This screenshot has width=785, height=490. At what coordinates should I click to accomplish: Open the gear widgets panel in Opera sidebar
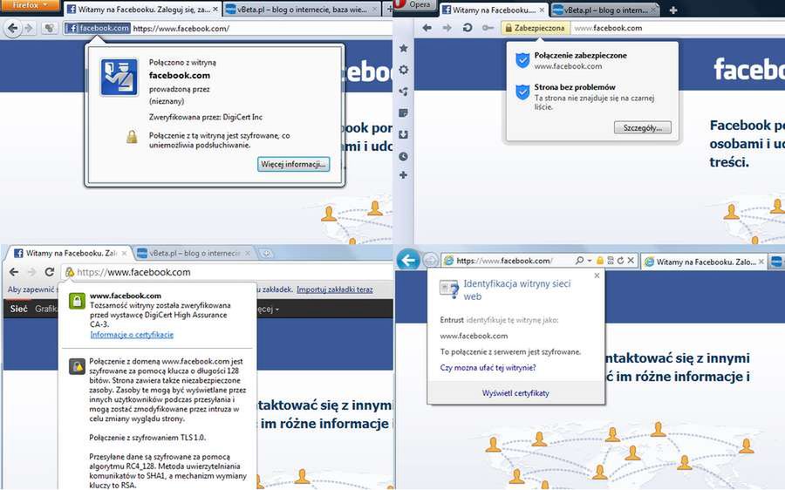404,70
